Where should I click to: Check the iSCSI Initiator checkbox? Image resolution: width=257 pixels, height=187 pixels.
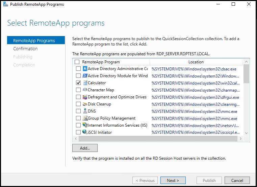pos(78,132)
